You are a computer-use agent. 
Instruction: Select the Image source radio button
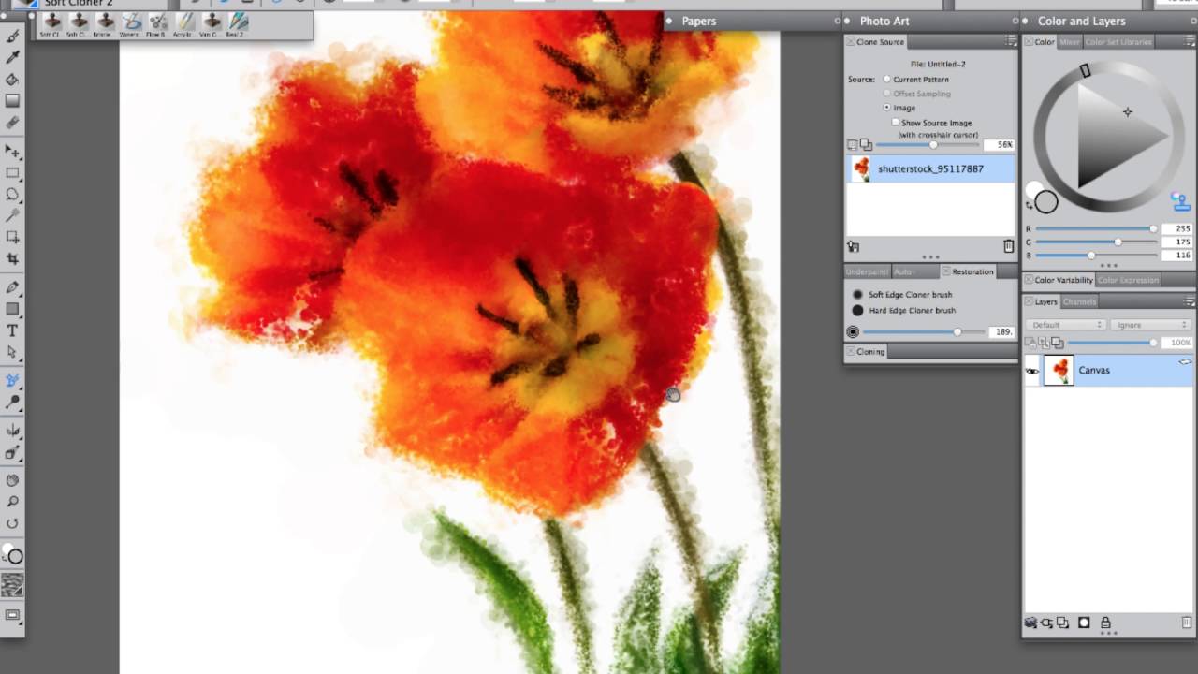point(887,108)
